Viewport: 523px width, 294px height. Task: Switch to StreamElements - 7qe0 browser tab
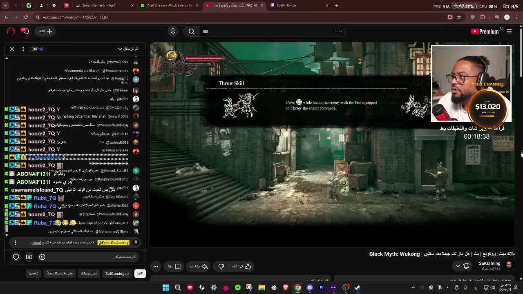(104, 6)
